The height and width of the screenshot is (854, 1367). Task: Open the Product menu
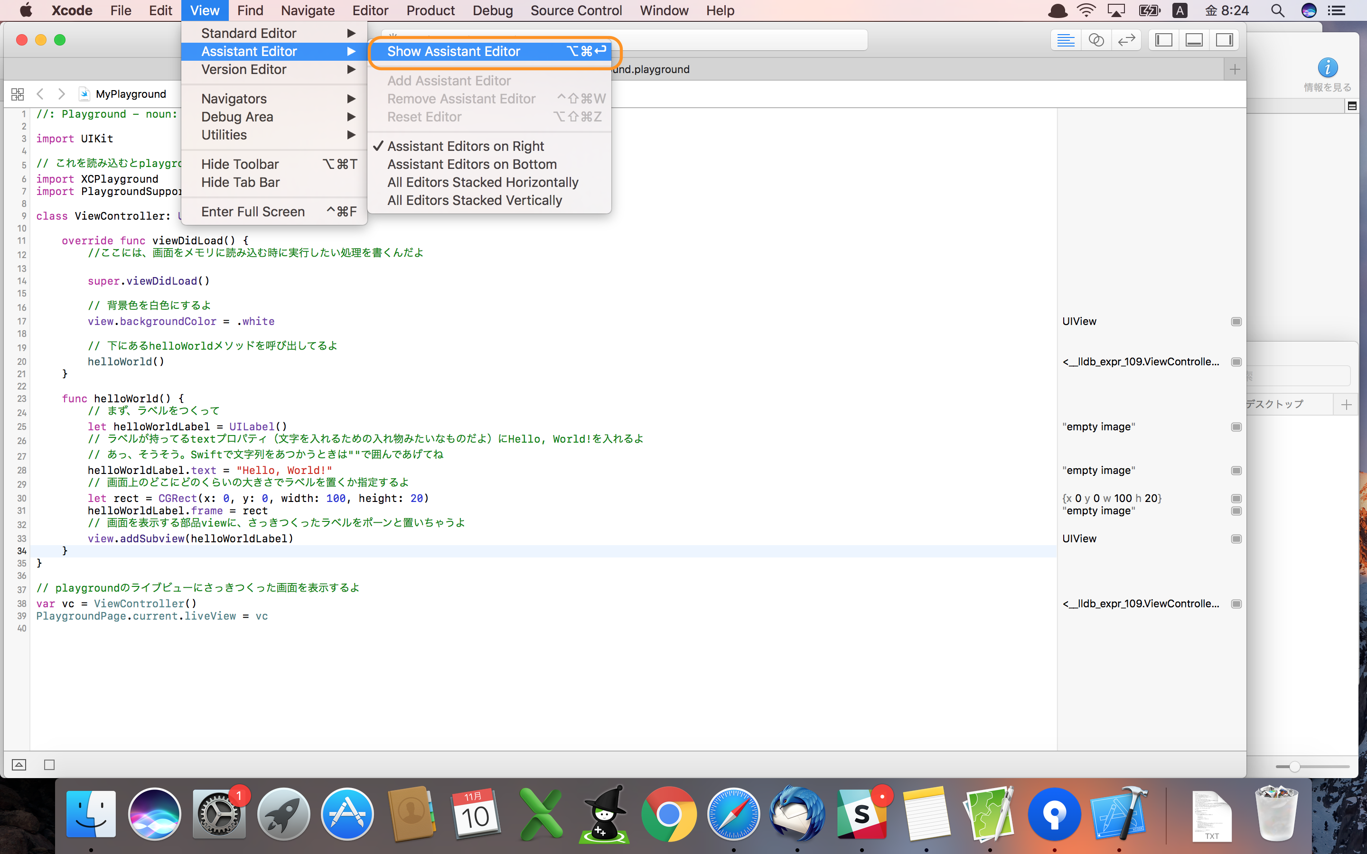[431, 11]
